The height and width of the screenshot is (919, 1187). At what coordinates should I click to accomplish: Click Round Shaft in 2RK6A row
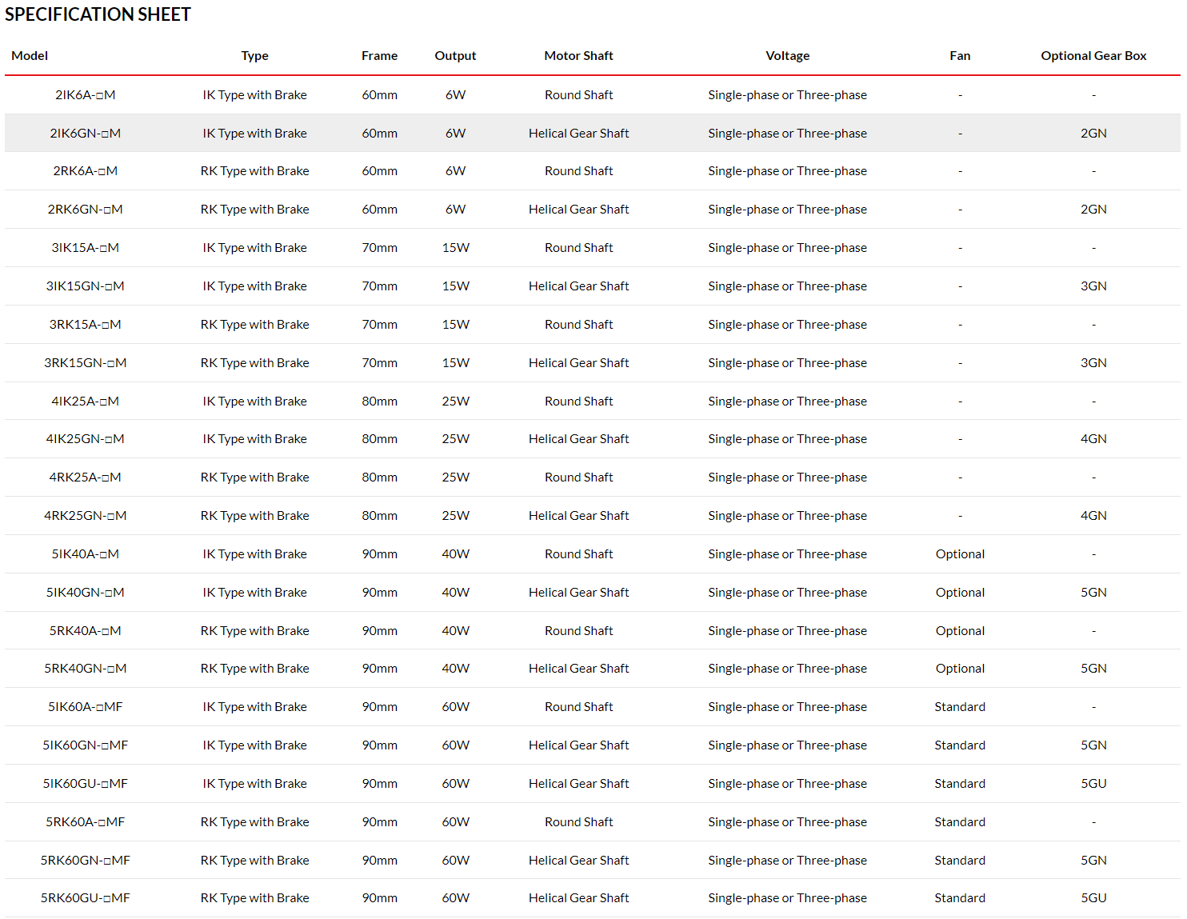(578, 171)
